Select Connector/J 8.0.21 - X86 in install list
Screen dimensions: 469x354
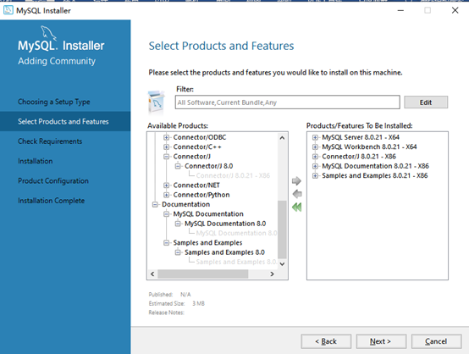(x=359, y=157)
